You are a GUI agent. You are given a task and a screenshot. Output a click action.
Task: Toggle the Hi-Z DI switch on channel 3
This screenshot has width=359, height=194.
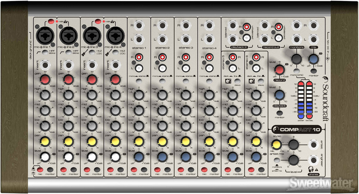92,53
